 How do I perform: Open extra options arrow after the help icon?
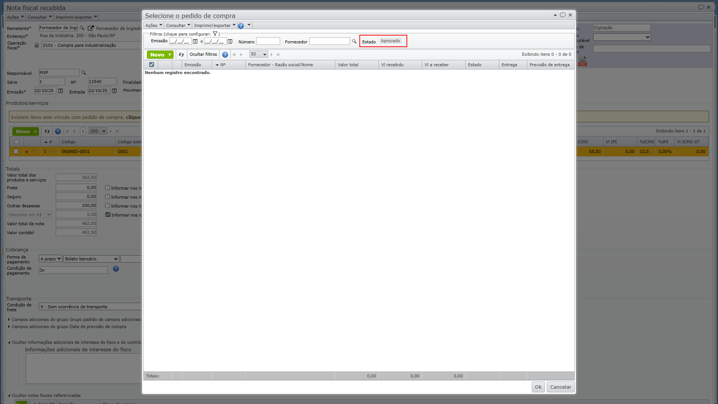[249, 25]
